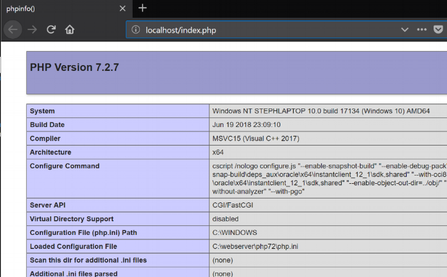The width and height of the screenshot is (447, 277).
Task: Select the x64 architecture value
Action: [x=218, y=152]
